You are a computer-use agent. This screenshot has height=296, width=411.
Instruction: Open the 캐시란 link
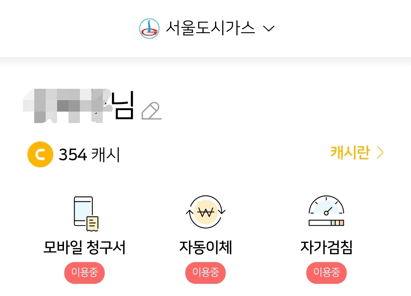(350, 153)
